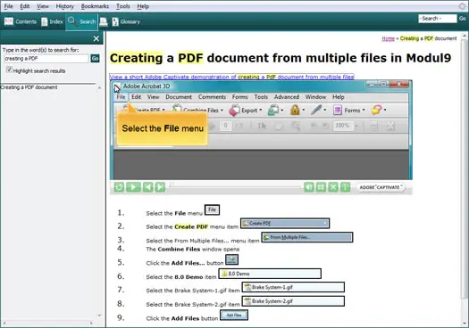Click Advanced menu in Acrobat 3D demo
Image resolution: width=469 pixels, height=328 pixels.
[287, 97]
